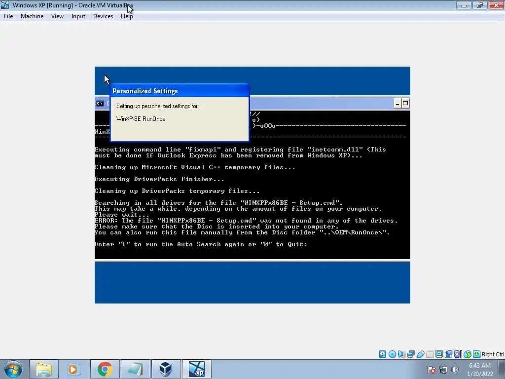Click the 'Setting up personalized settings for:' text

pos(157,106)
